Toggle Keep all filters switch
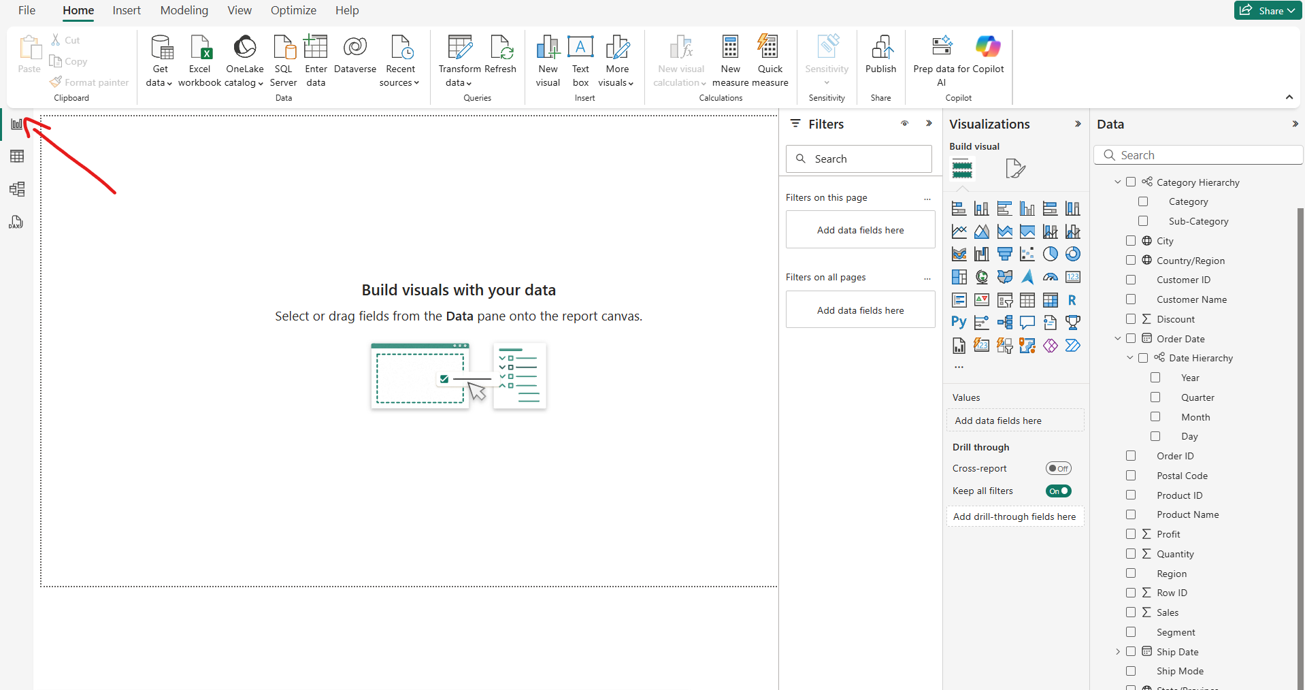This screenshot has width=1305, height=690. [1059, 491]
